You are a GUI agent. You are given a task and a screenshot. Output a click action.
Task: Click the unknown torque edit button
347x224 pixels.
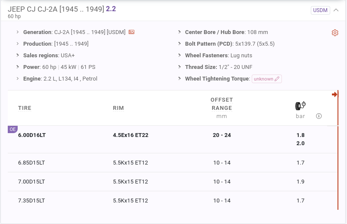(x=267, y=79)
